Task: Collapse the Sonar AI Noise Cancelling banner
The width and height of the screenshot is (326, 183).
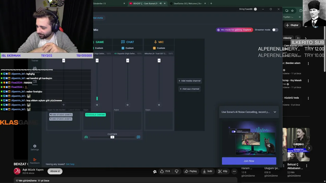Action: pos(275,112)
